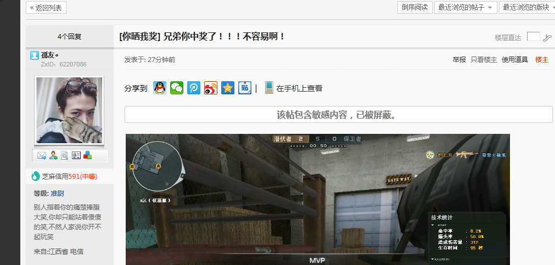Share post to QQ penguin icon
The image size is (555, 265).
click(160, 88)
